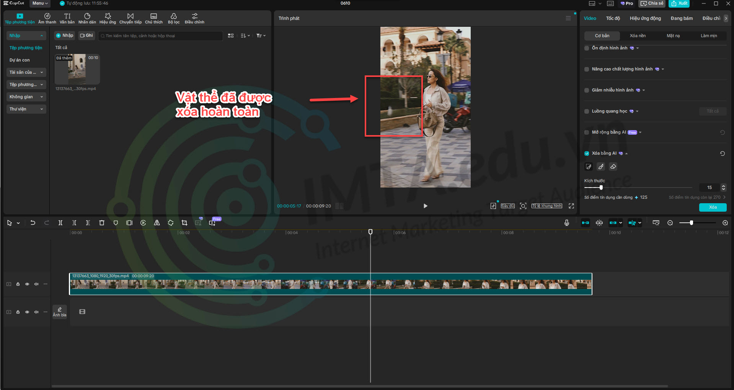Play the preview video
The image size is (734, 390).
pyautogui.click(x=425, y=206)
